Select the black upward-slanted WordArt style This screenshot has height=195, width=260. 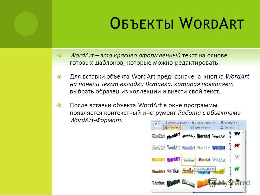click(x=173, y=136)
